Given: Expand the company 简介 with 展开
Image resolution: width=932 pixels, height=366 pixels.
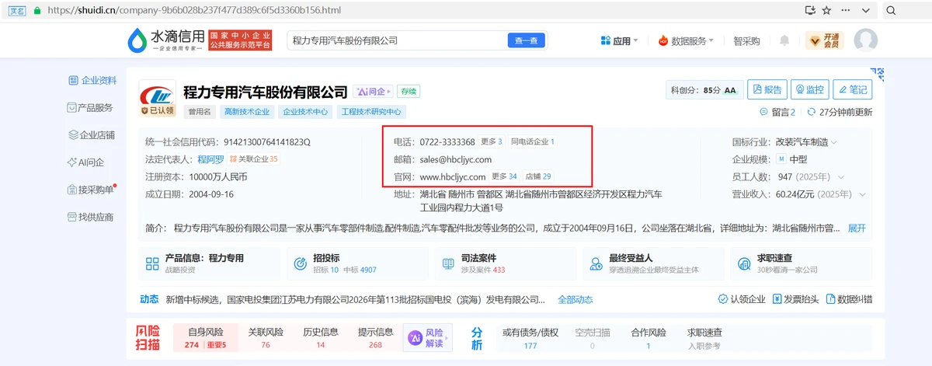Looking at the screenshot, I should 857,228.
